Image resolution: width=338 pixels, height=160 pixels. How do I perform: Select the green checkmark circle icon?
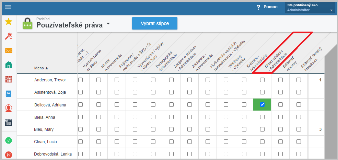(8, 140)
